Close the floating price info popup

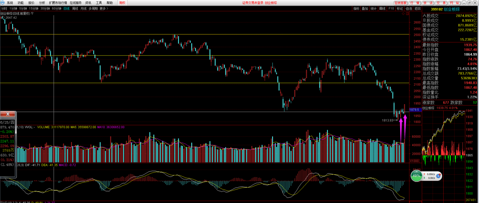8,114
